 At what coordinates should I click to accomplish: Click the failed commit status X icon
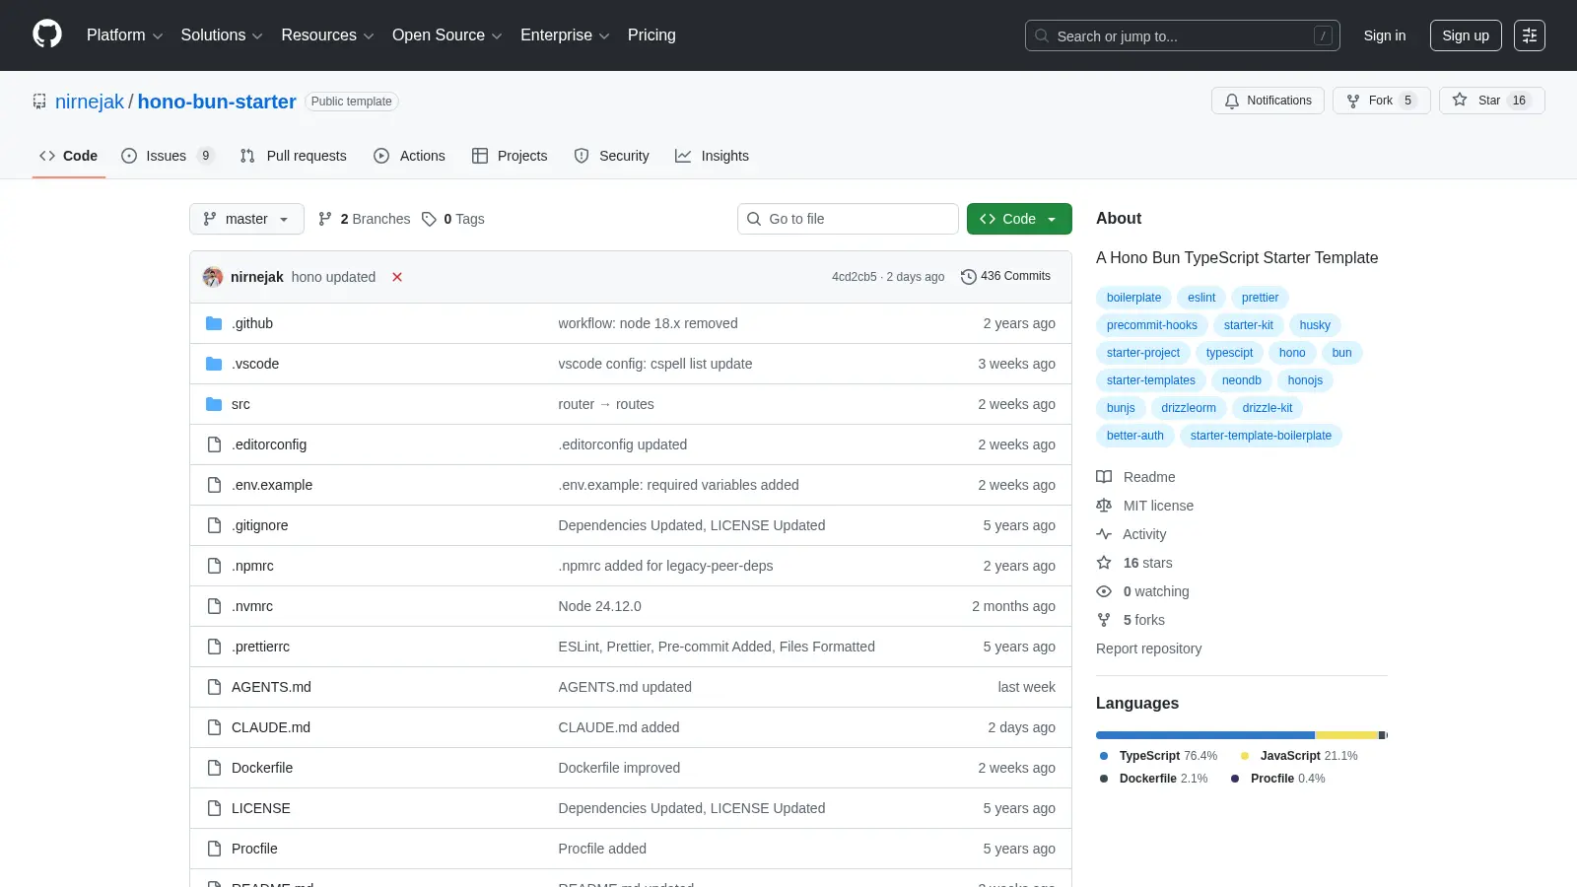point(397,277)
